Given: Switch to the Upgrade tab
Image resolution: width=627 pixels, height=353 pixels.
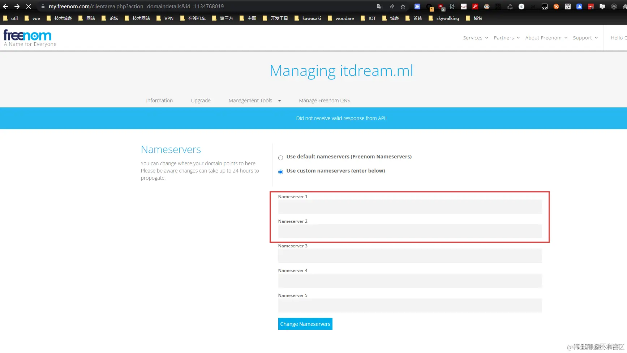Looking at the screenshot, I should click(x=201, y=101).
